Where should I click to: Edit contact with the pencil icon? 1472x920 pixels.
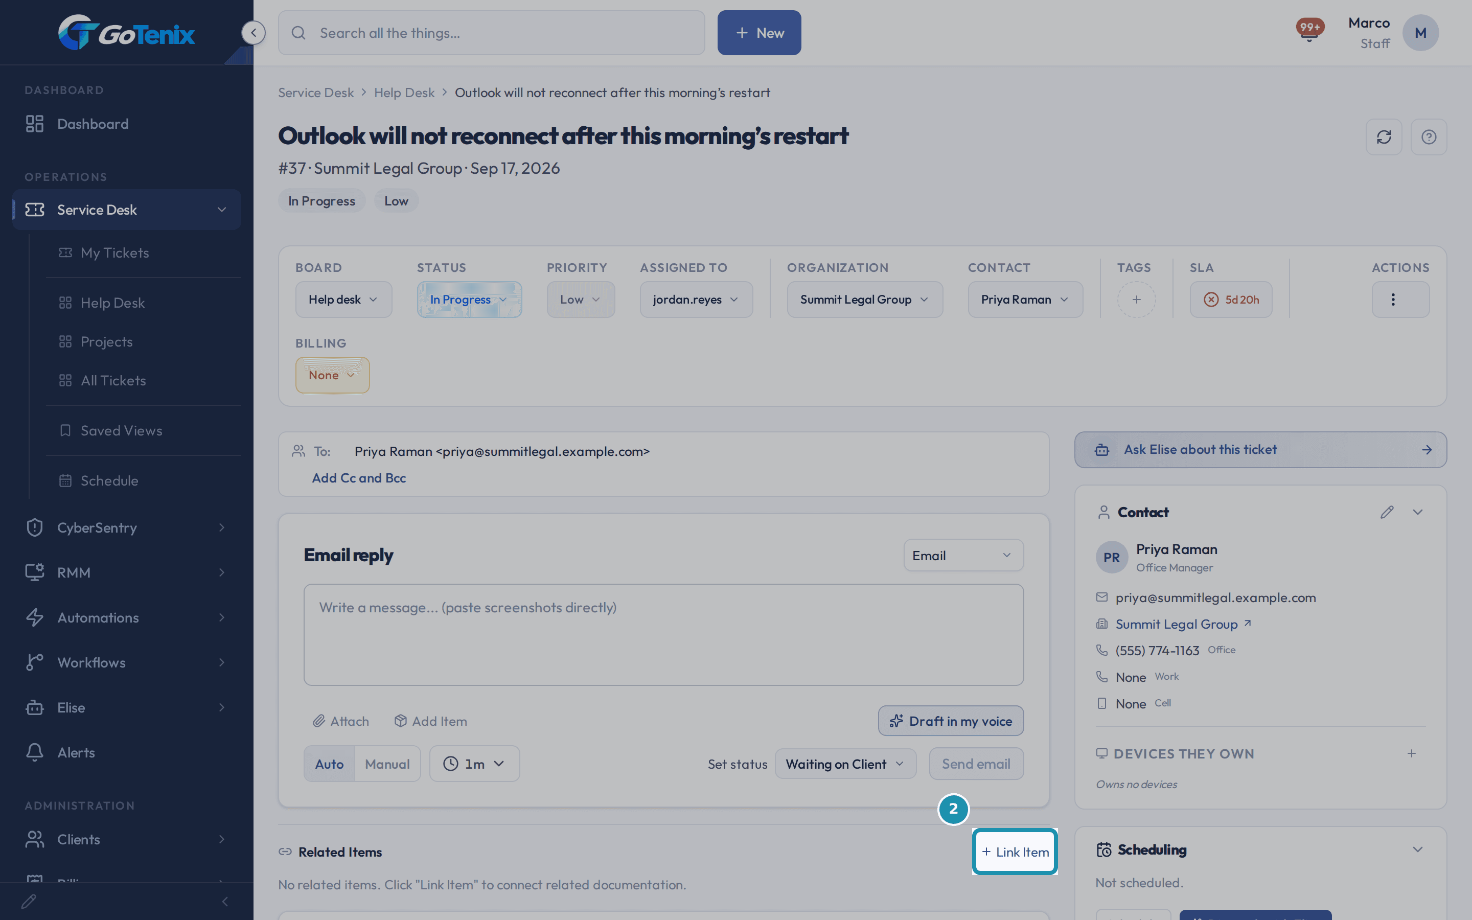pos(1387,512)
